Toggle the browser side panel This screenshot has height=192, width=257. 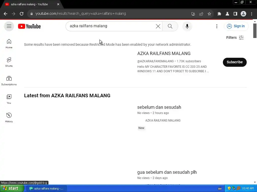235,14
